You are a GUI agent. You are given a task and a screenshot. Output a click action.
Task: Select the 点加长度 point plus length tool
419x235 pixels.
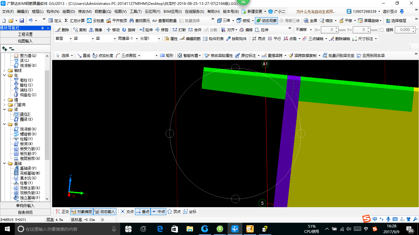[103, 55]
